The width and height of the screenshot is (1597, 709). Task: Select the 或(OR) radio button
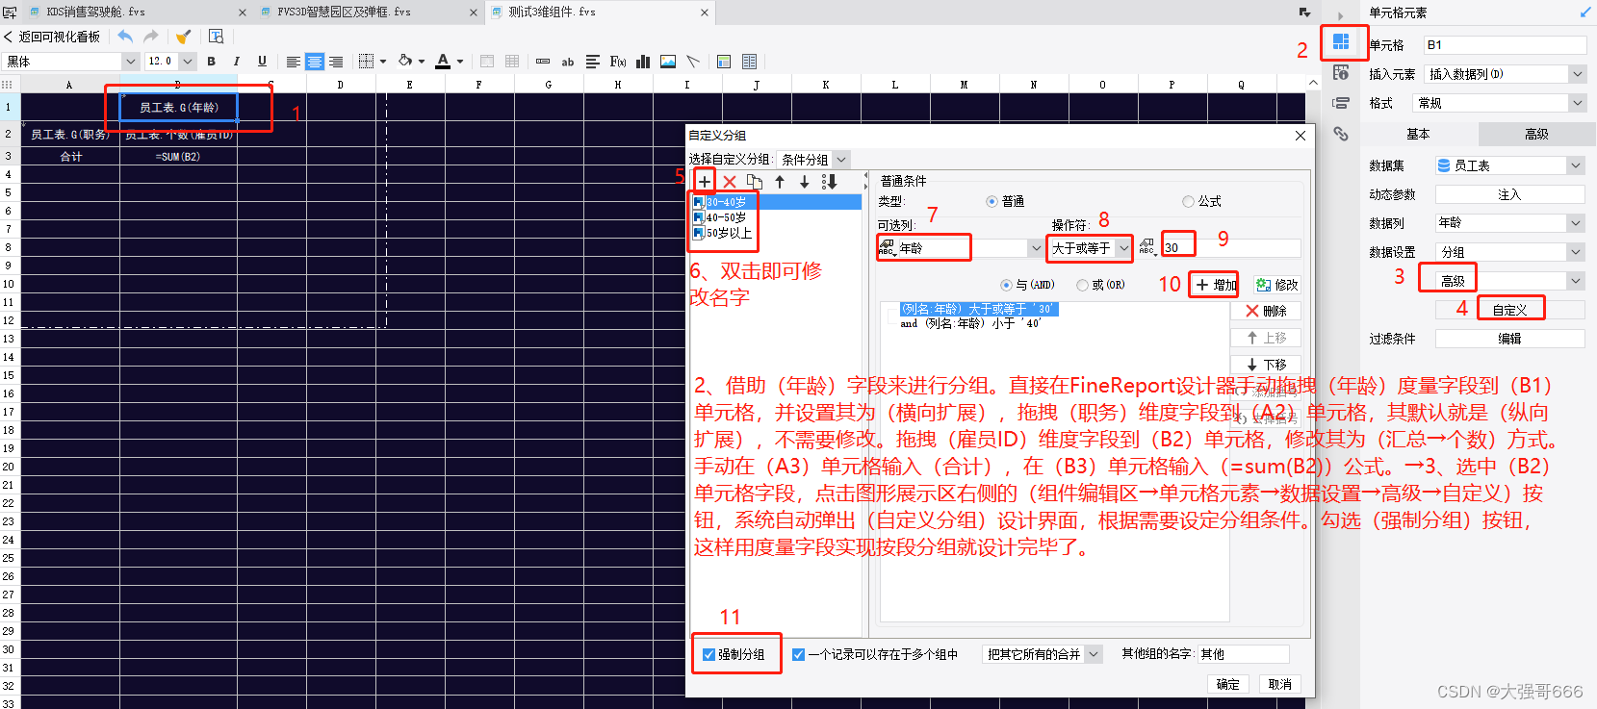coord(1083,285)
